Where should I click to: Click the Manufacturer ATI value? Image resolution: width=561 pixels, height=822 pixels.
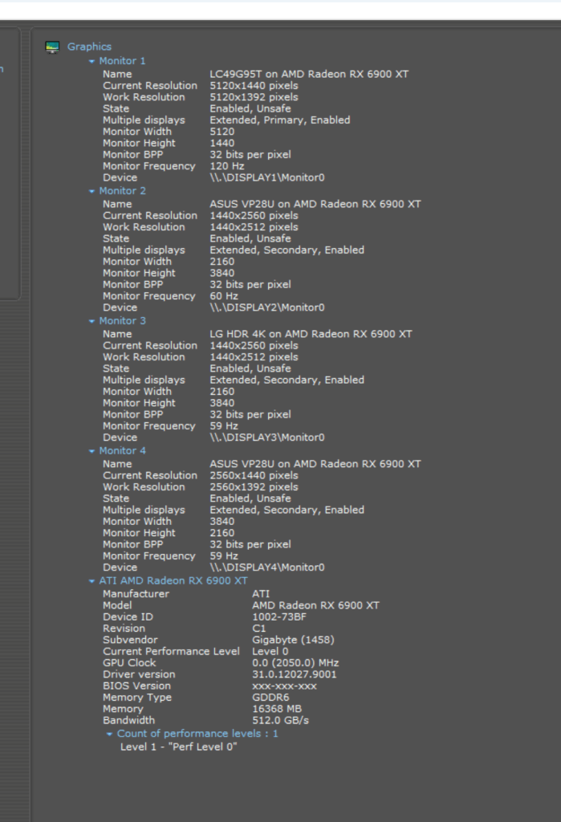[261, 594]
